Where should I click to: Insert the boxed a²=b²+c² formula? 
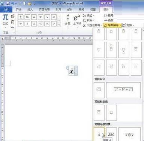pos(123,90)
